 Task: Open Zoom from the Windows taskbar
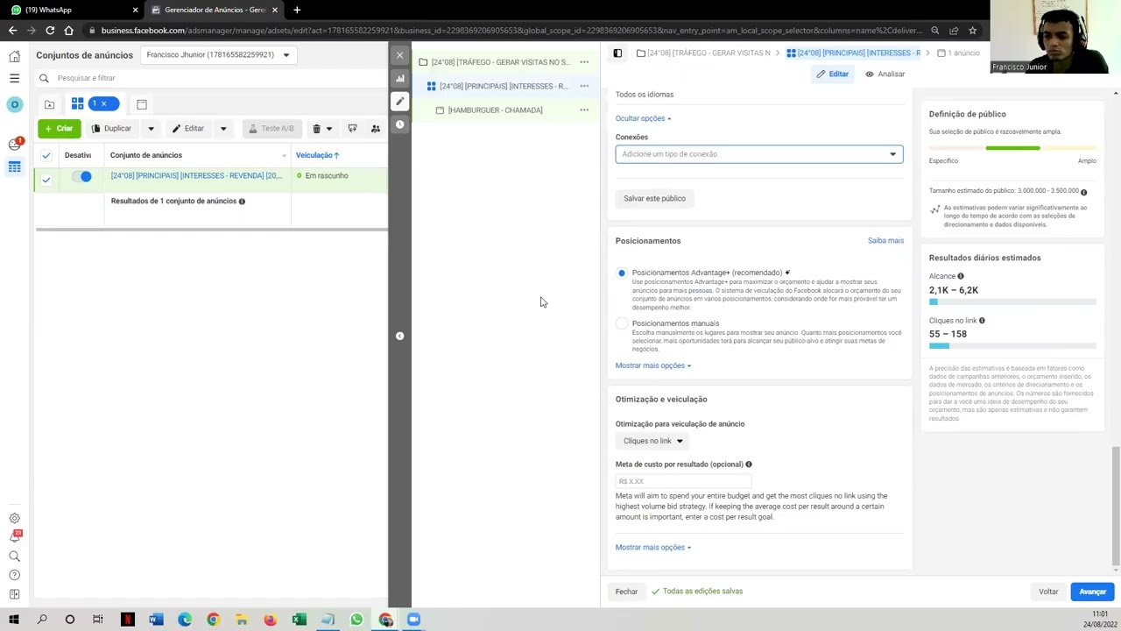click(413, 620)
